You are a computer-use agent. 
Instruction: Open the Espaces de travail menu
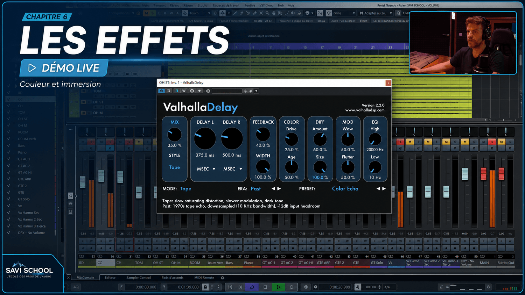coord(226,5)
